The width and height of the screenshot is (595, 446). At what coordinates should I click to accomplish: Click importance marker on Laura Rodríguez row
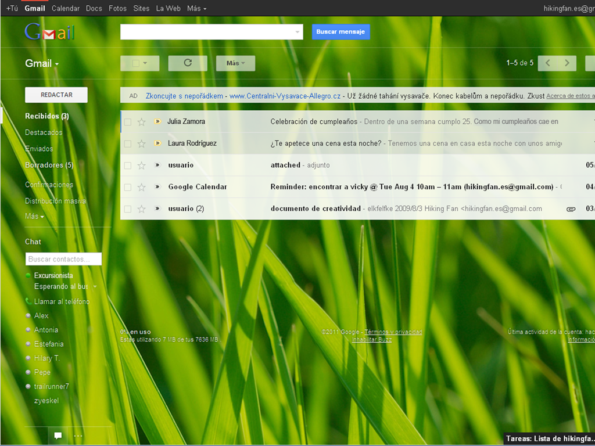[x=157, y=143]
